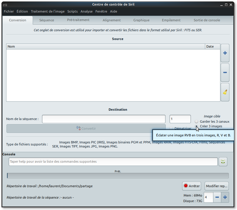
Task: Open the Analyse menu
Action: tap(86, 11)
